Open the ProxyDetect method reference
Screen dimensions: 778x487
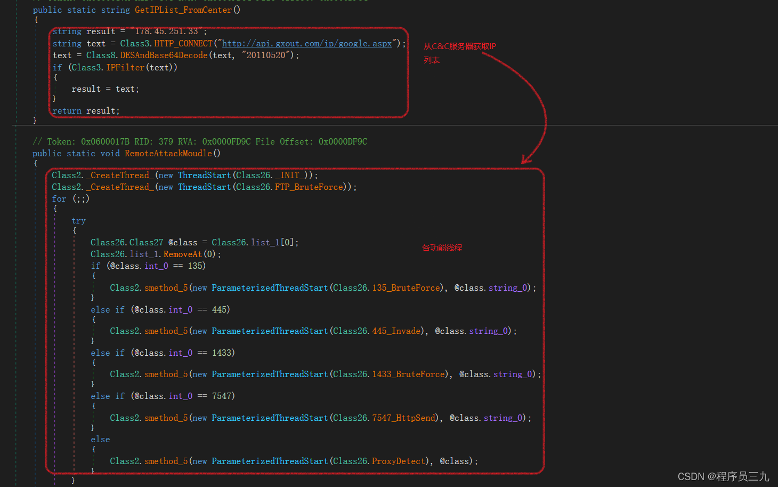click(399, 461)
